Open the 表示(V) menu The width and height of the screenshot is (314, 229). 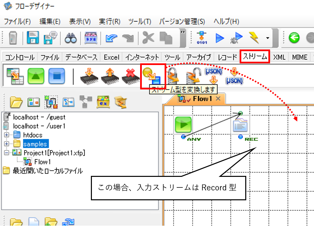[x=80, y=21]
